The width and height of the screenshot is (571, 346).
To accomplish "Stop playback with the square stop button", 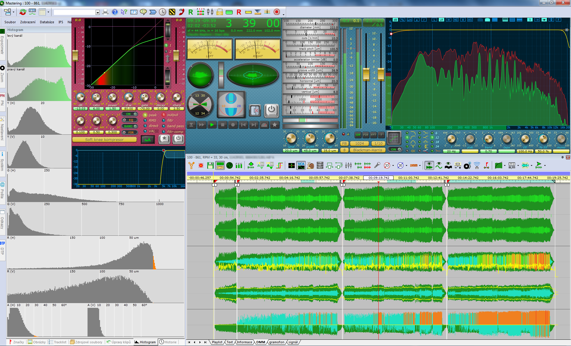I will coord(222,125).
